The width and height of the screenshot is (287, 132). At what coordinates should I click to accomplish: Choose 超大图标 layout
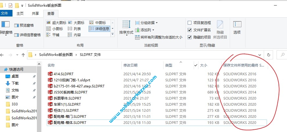click(56, 23)
